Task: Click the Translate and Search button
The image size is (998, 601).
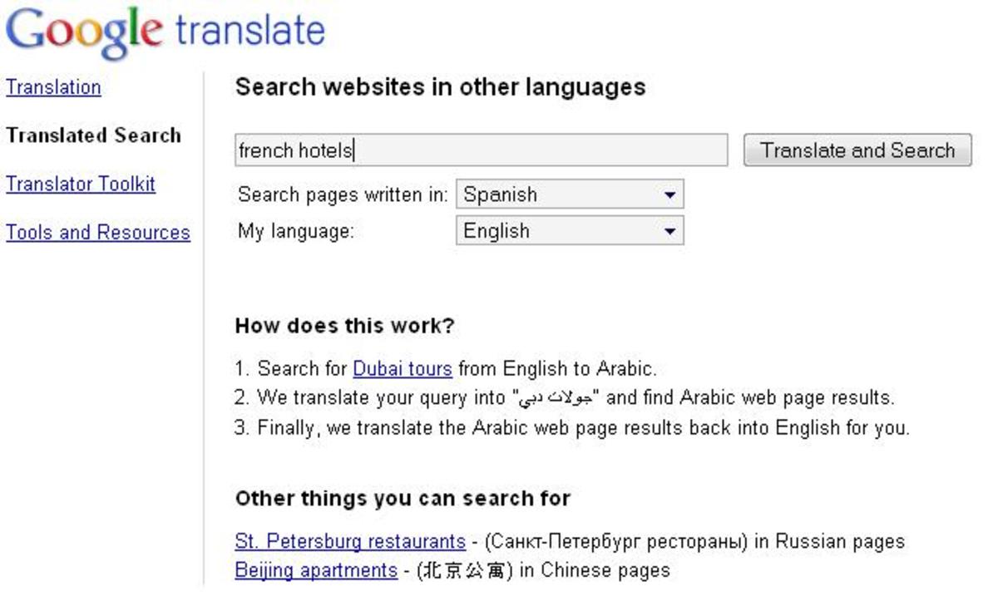Action: click(857, 150)
